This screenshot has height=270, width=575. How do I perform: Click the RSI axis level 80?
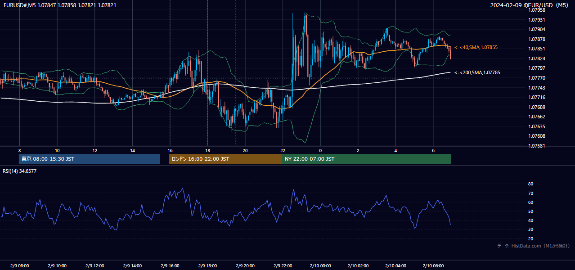click(x=530, y=184)
